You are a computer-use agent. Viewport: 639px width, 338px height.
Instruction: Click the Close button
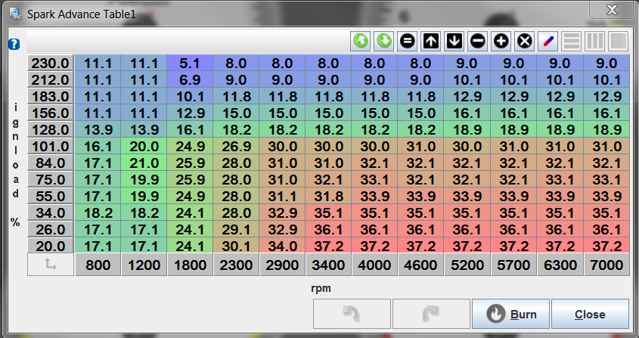pyautogui.click(x=590, y=314)
